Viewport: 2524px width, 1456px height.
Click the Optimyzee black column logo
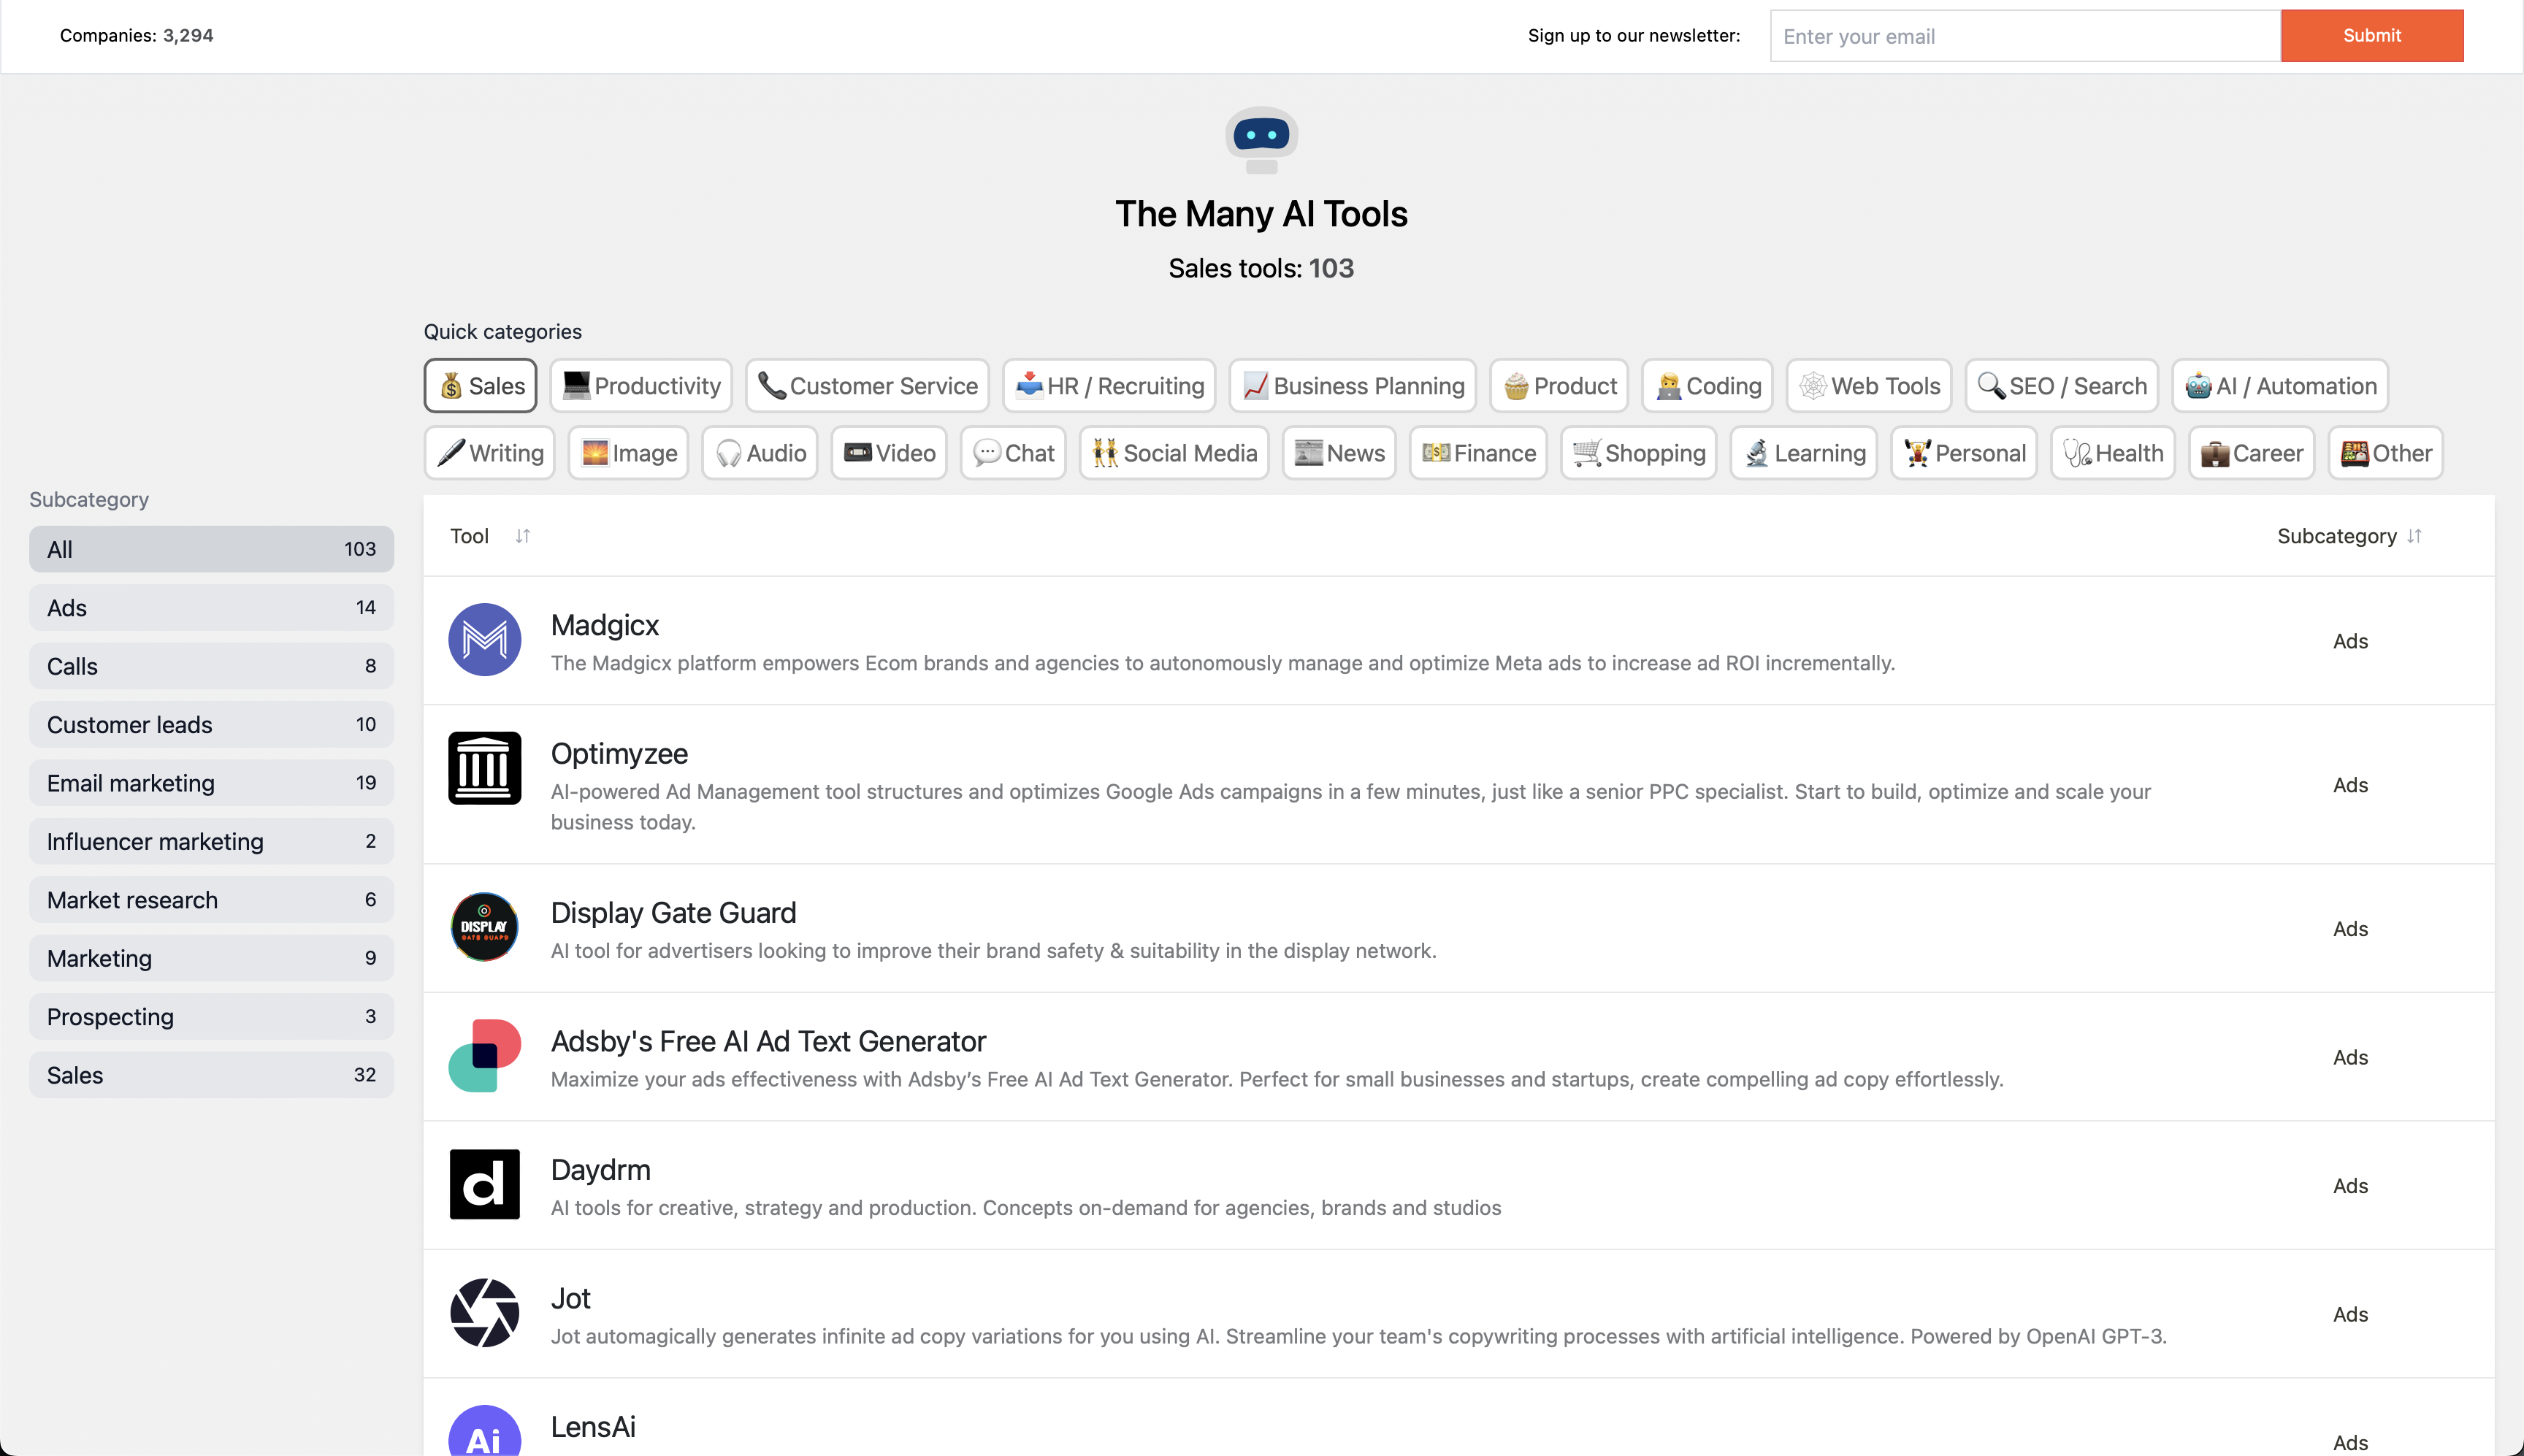(x=484, y=768)
